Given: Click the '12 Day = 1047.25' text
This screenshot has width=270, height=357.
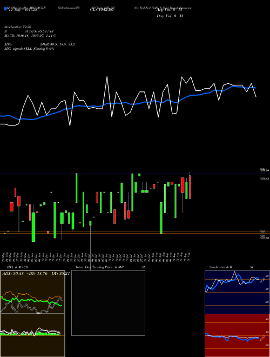Looking at the screenshot, I should [x=24, y=10].
